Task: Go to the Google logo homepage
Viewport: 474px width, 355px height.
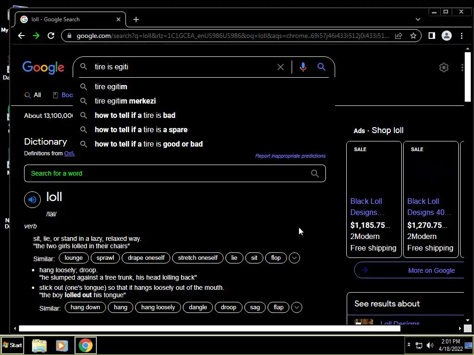Action: point(43,67)
